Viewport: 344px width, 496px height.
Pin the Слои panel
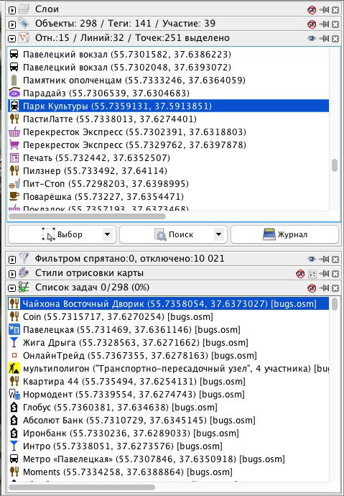tap(324, 10)
